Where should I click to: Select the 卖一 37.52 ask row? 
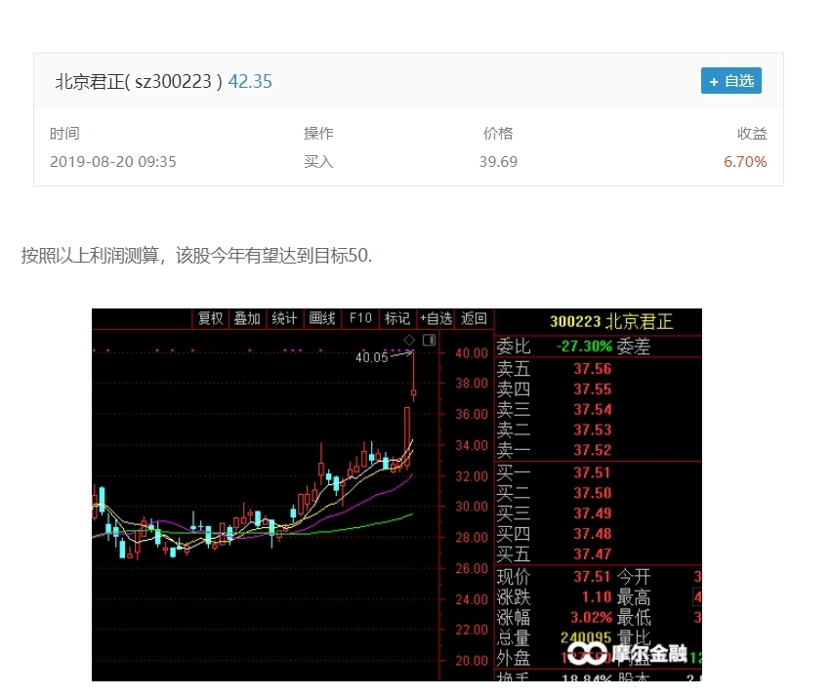pos(598,450)
